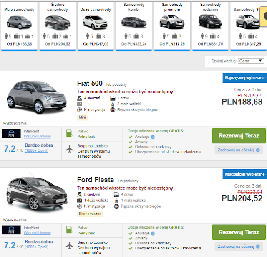Click the Mini category tag
The image size is (267, 257).
click(83, 117)
